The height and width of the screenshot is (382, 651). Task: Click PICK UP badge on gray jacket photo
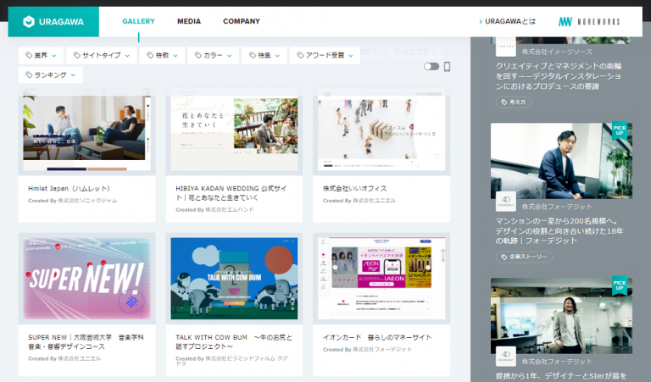(x=620, y=285)
